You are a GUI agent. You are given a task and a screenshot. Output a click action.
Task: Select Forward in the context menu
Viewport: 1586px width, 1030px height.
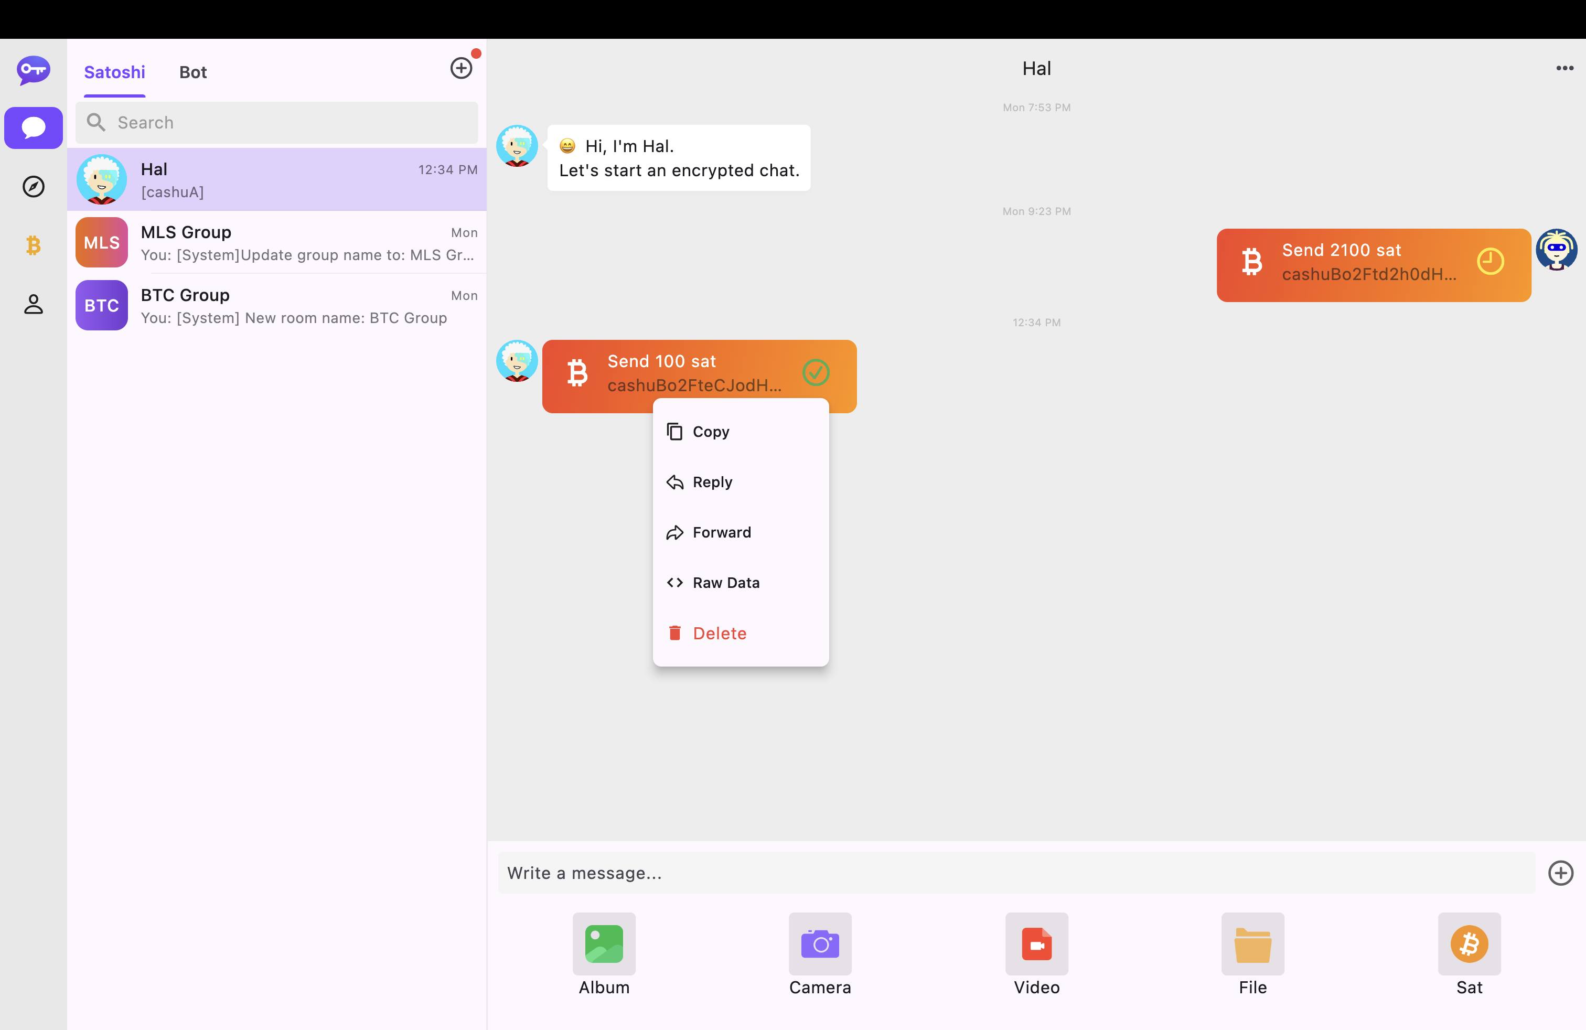[x=721, y=532]
